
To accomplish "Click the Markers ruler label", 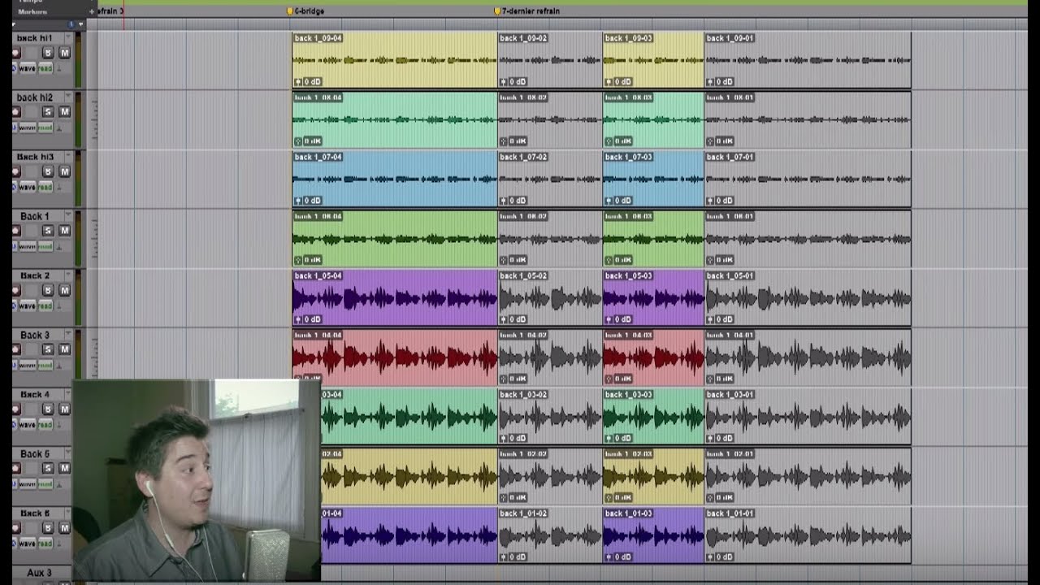I will tap(32, 11).
